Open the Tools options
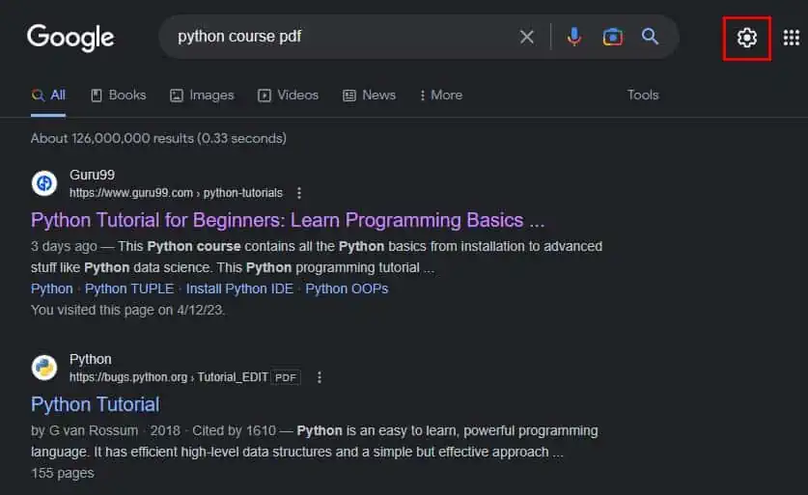Image resolution: width=808 pixels, height=495 pixels. coord(643,95)
